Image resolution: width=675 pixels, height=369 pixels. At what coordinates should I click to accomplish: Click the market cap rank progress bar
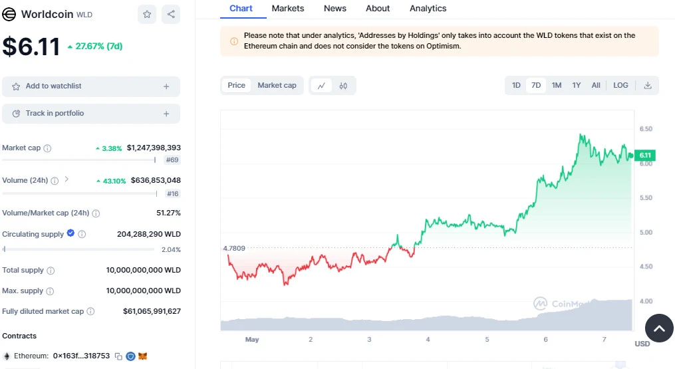point(78,160)
